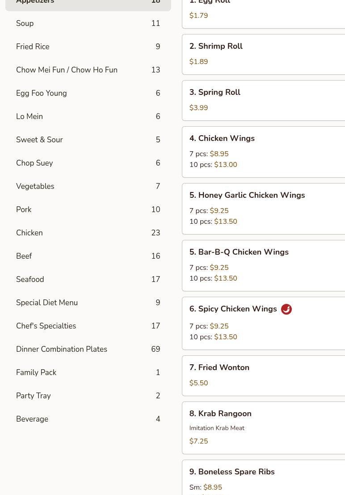Open the Family Pack category
The width and height of the screenshot is (345, 495).
click(88, 372)
